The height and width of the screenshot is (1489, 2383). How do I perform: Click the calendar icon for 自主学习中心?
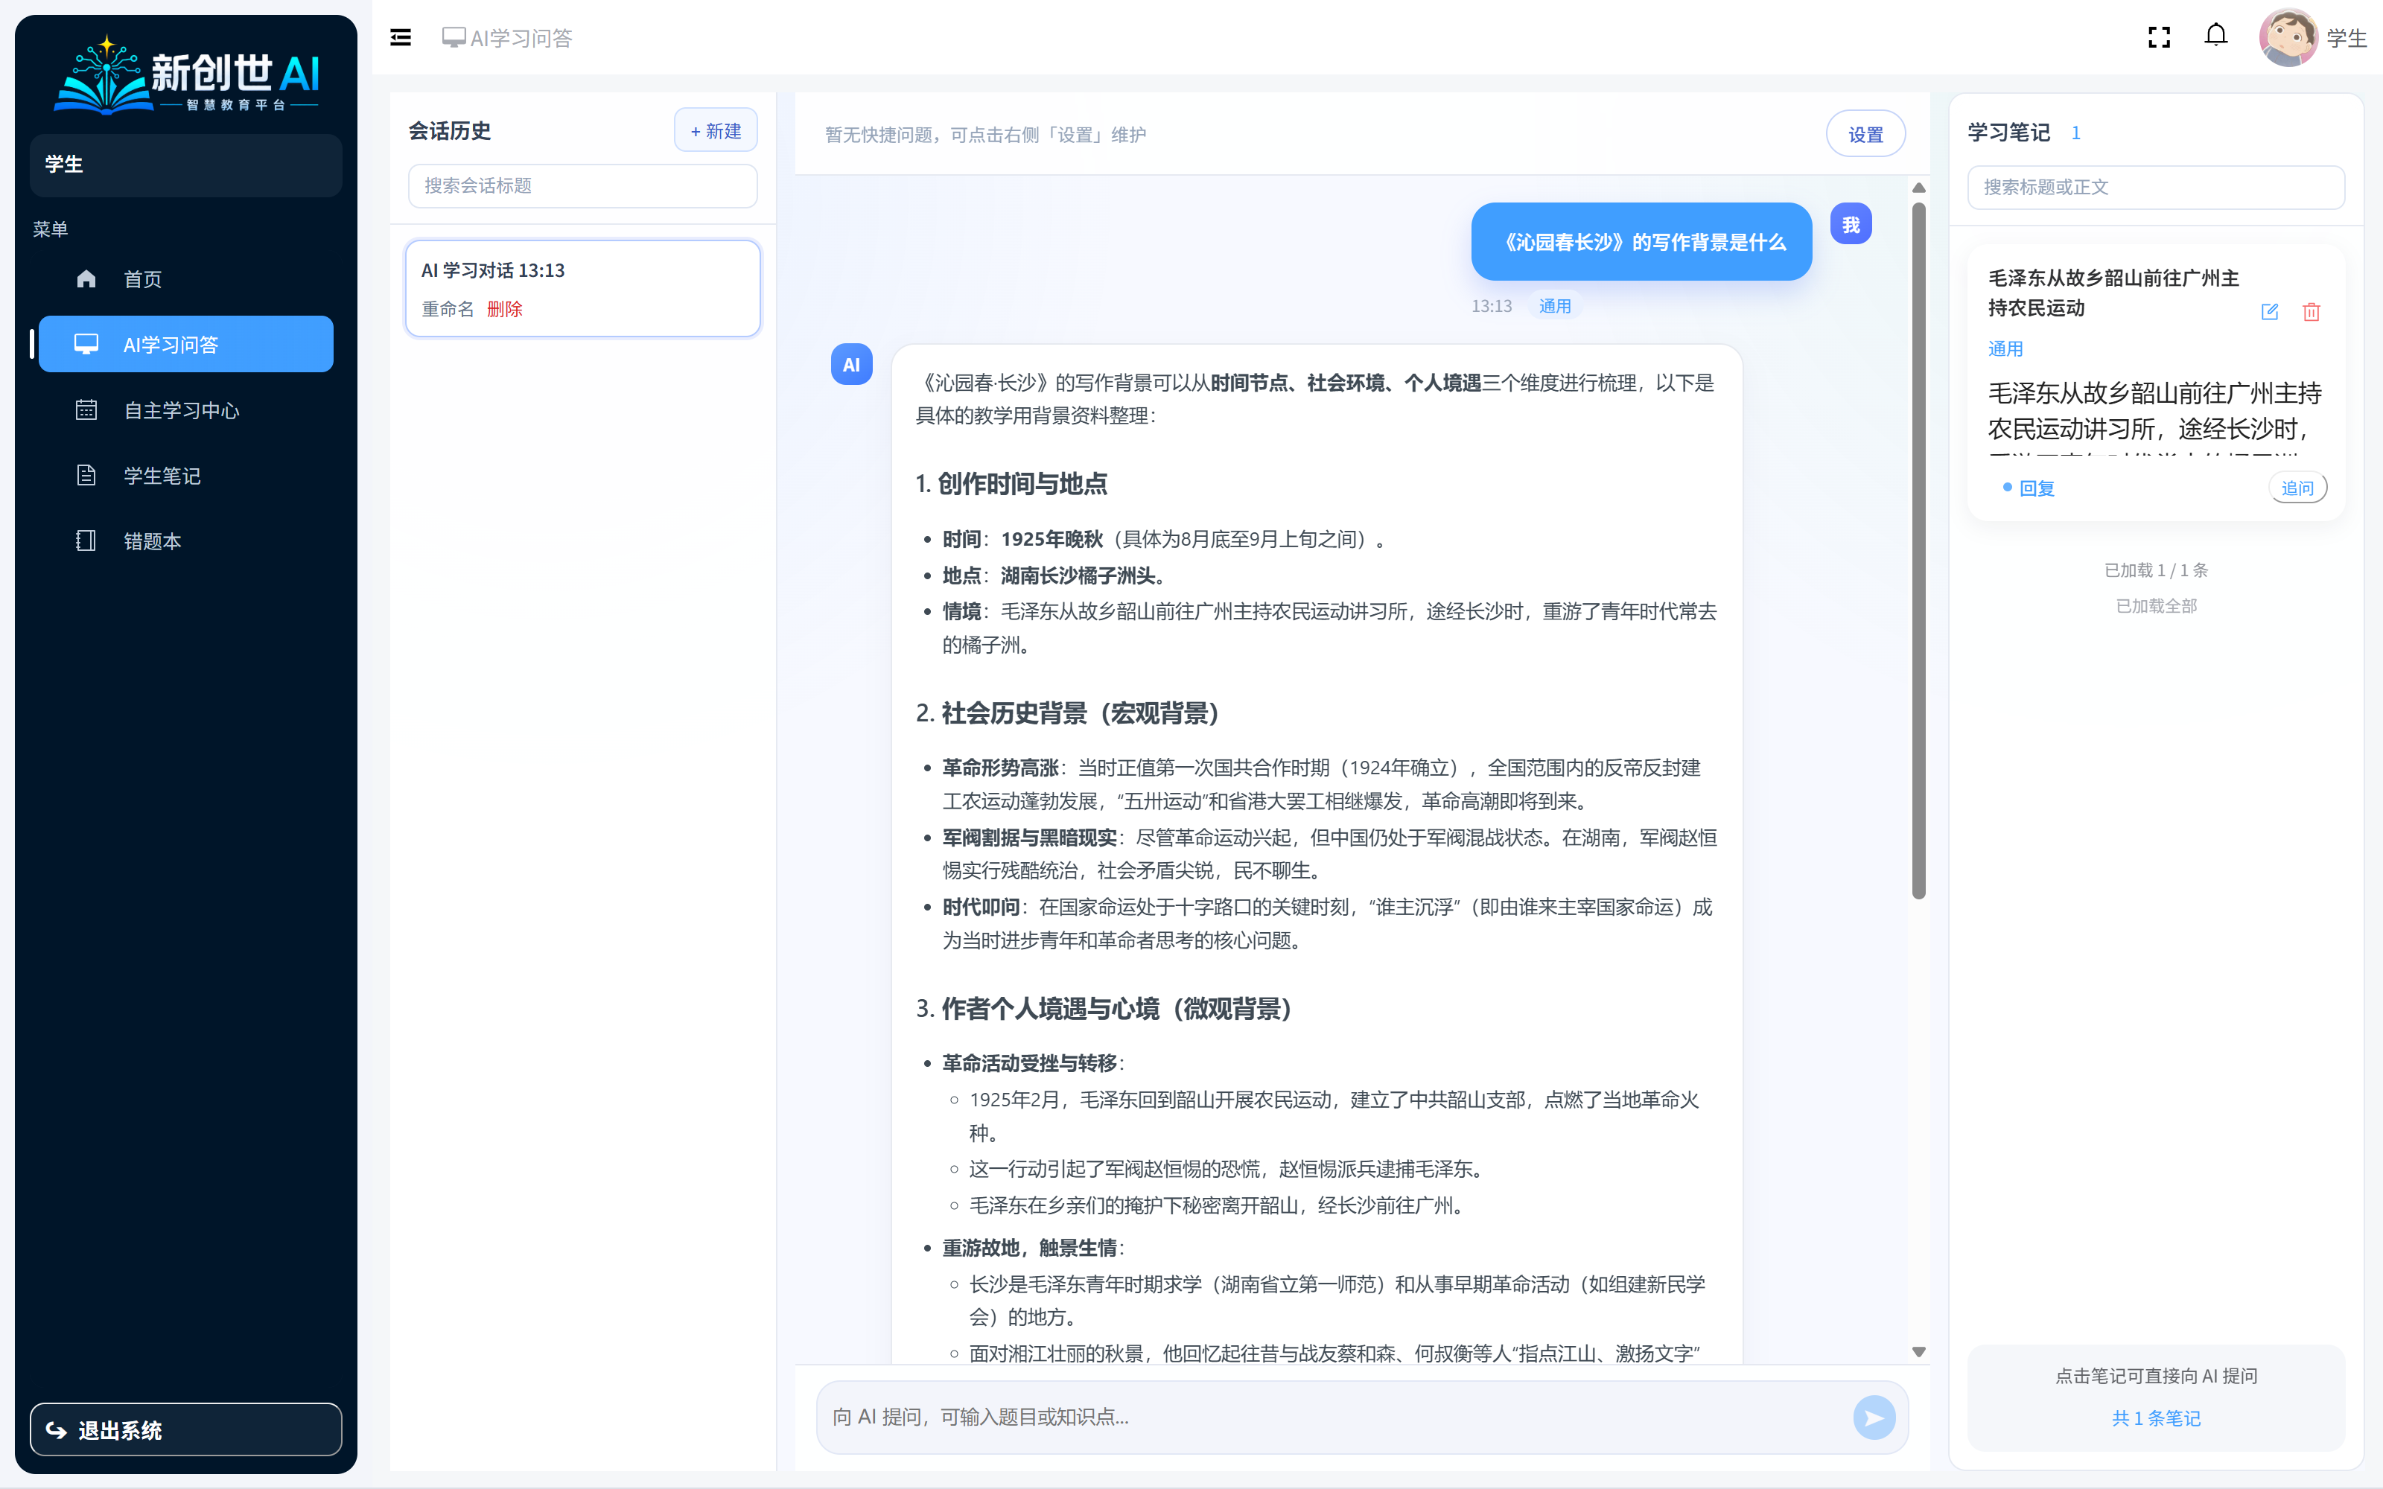[x=86, y=409]
